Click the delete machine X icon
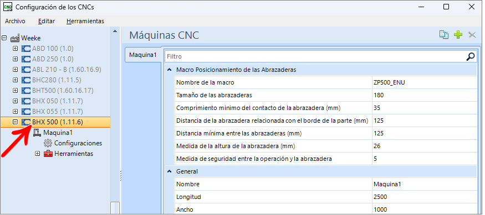 472,35
